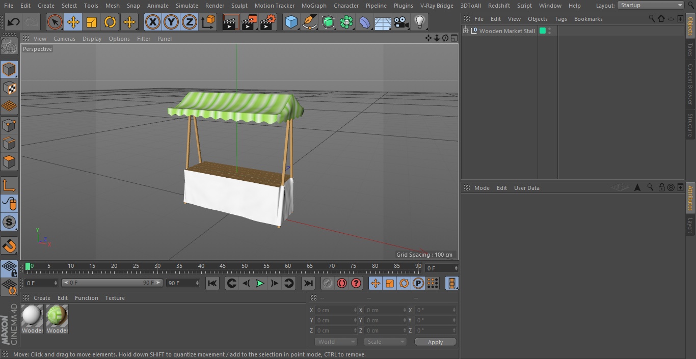This screenshot has width=696, height=359.
Task: Open the Sculpt menu
Action: [x=239, y=6]
